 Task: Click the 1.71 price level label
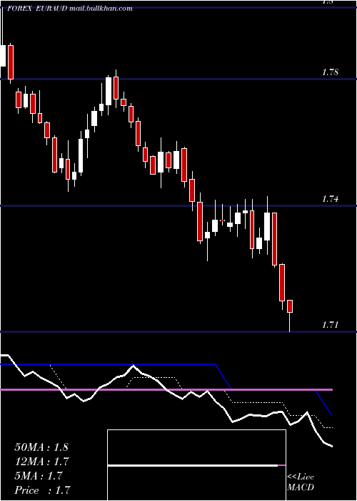330,325
